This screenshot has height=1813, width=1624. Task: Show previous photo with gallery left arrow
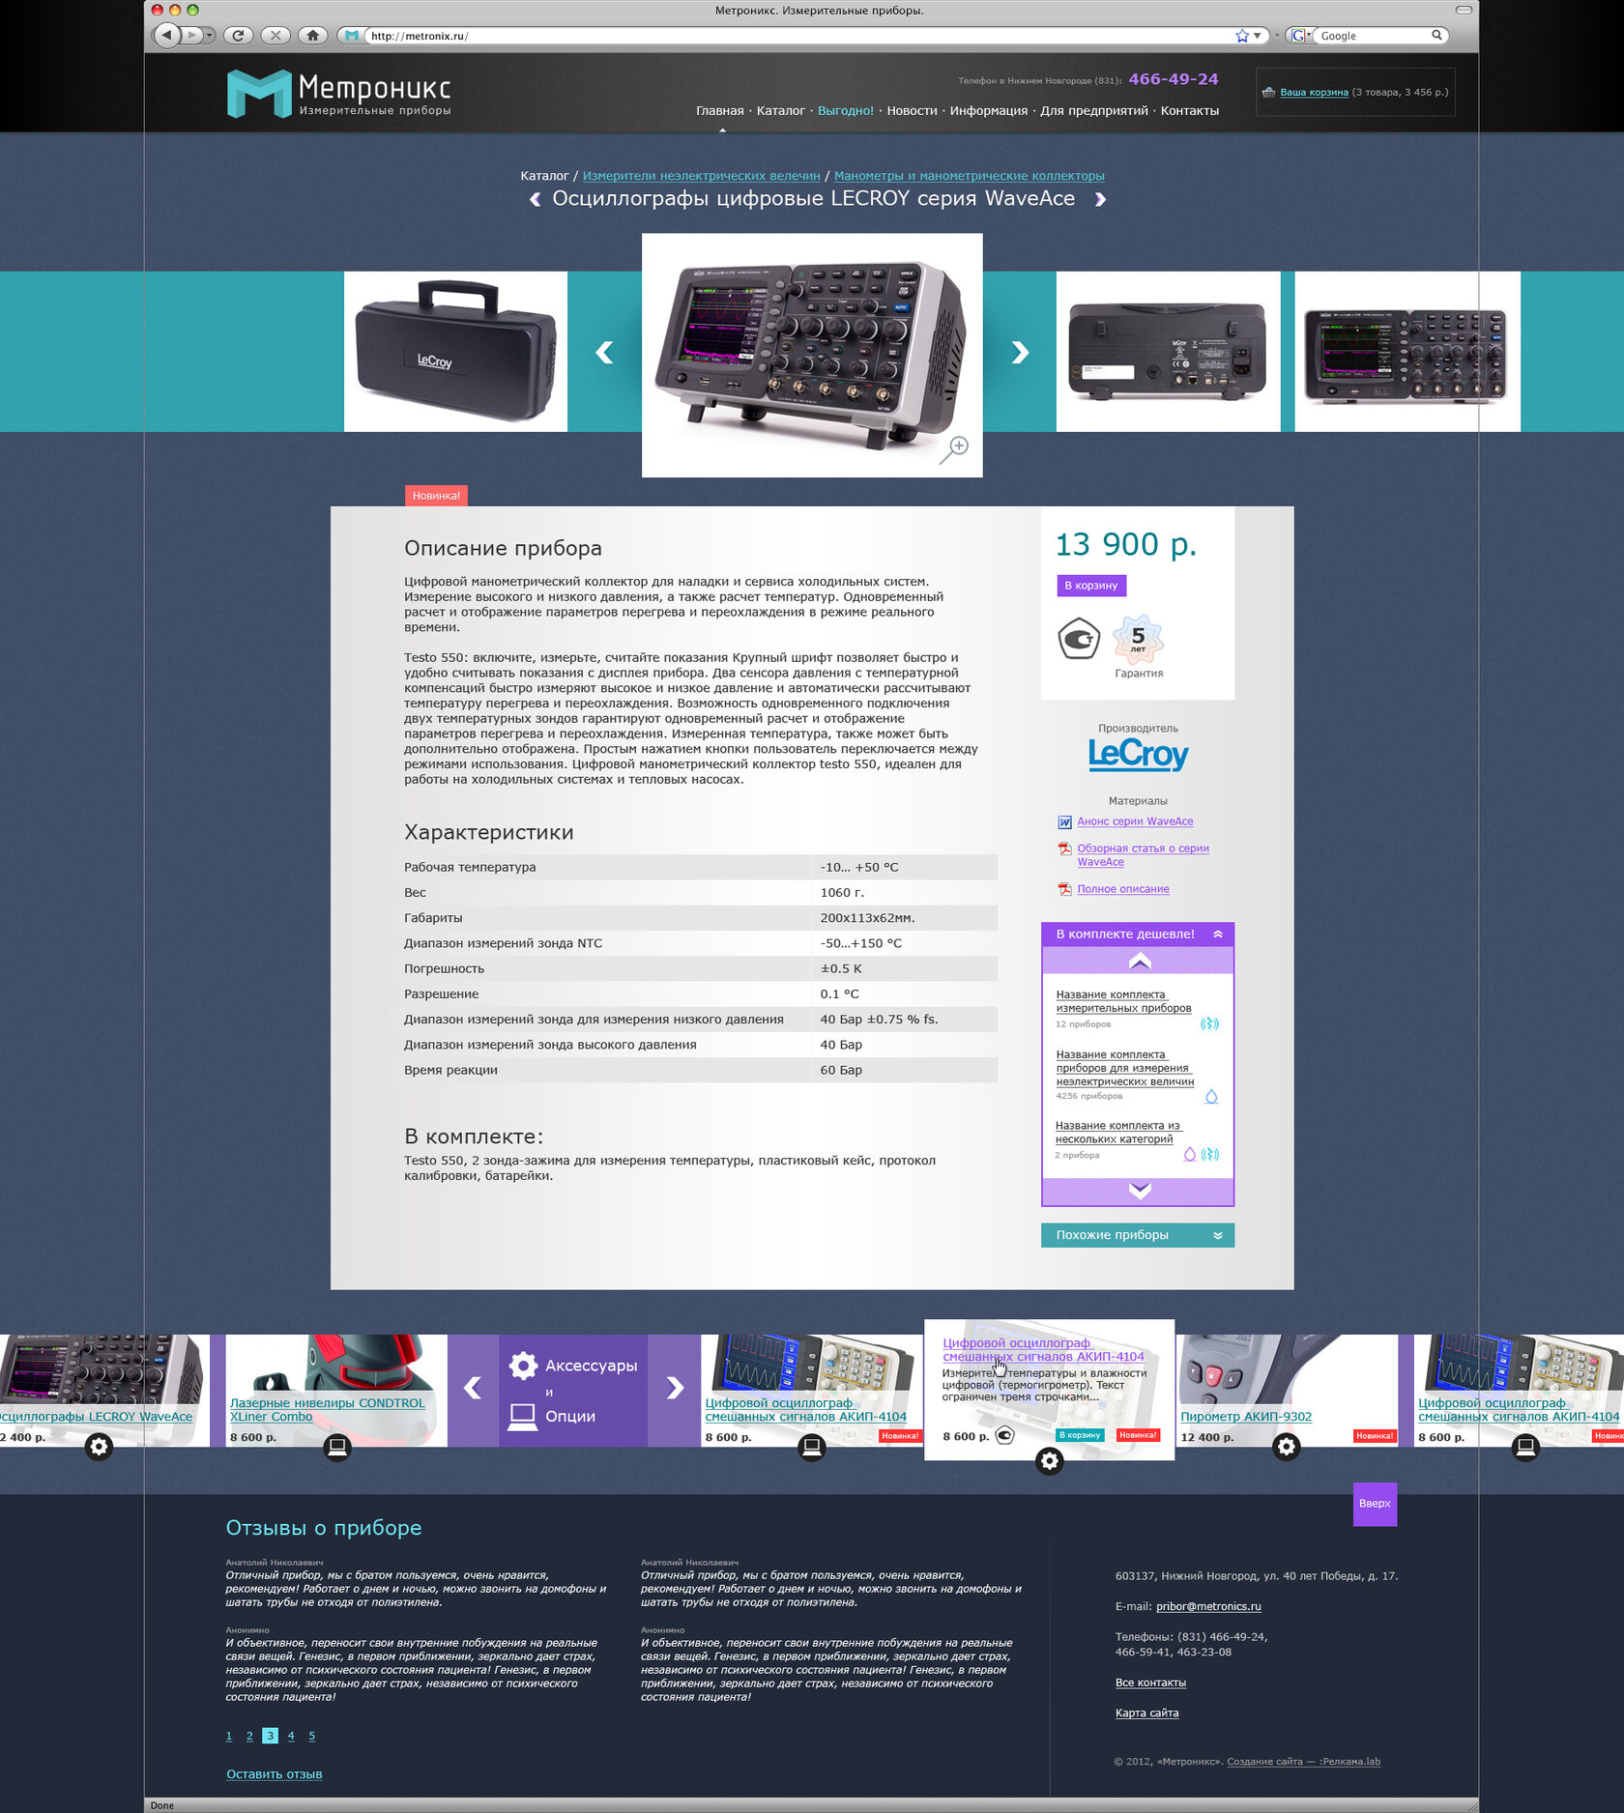click(x=605, y=353)
